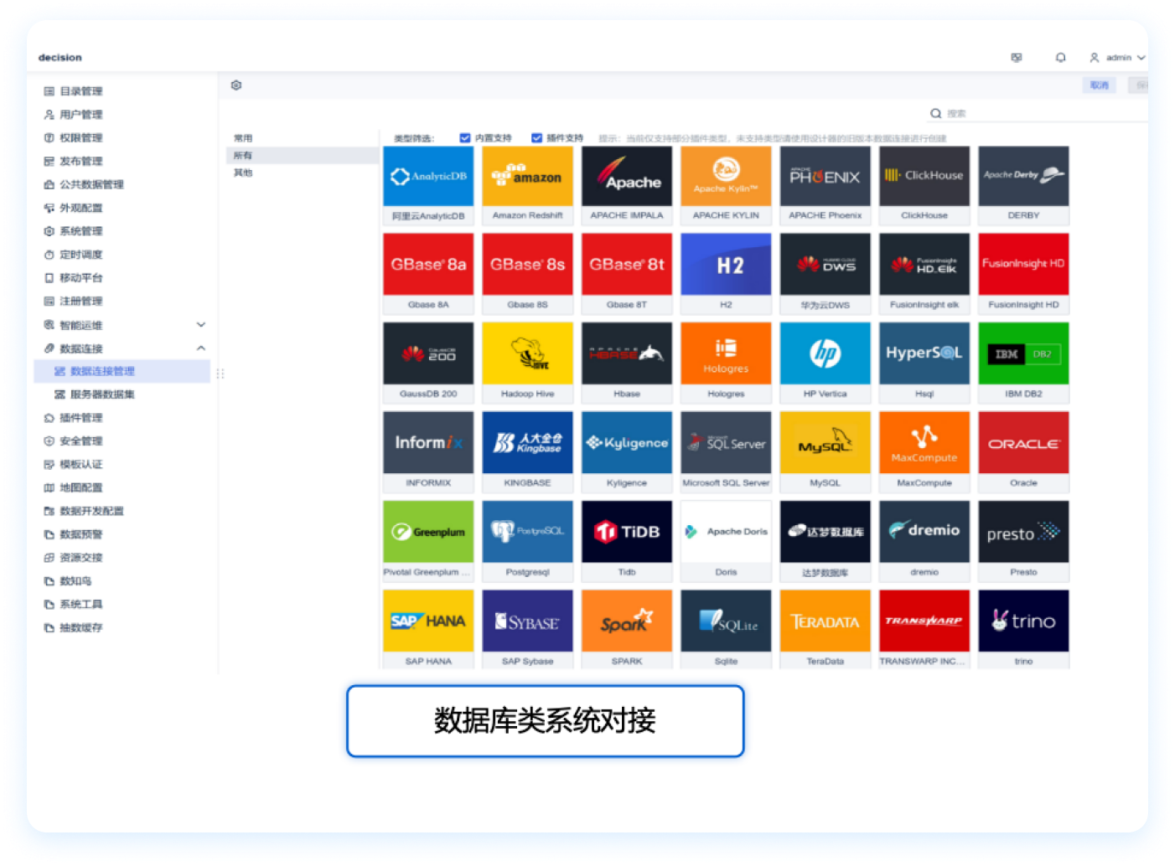Image resolution: width=1175 pixels, height=866 pixels.
Task: Pick the Presto database tile
Action: point(1023,541)
